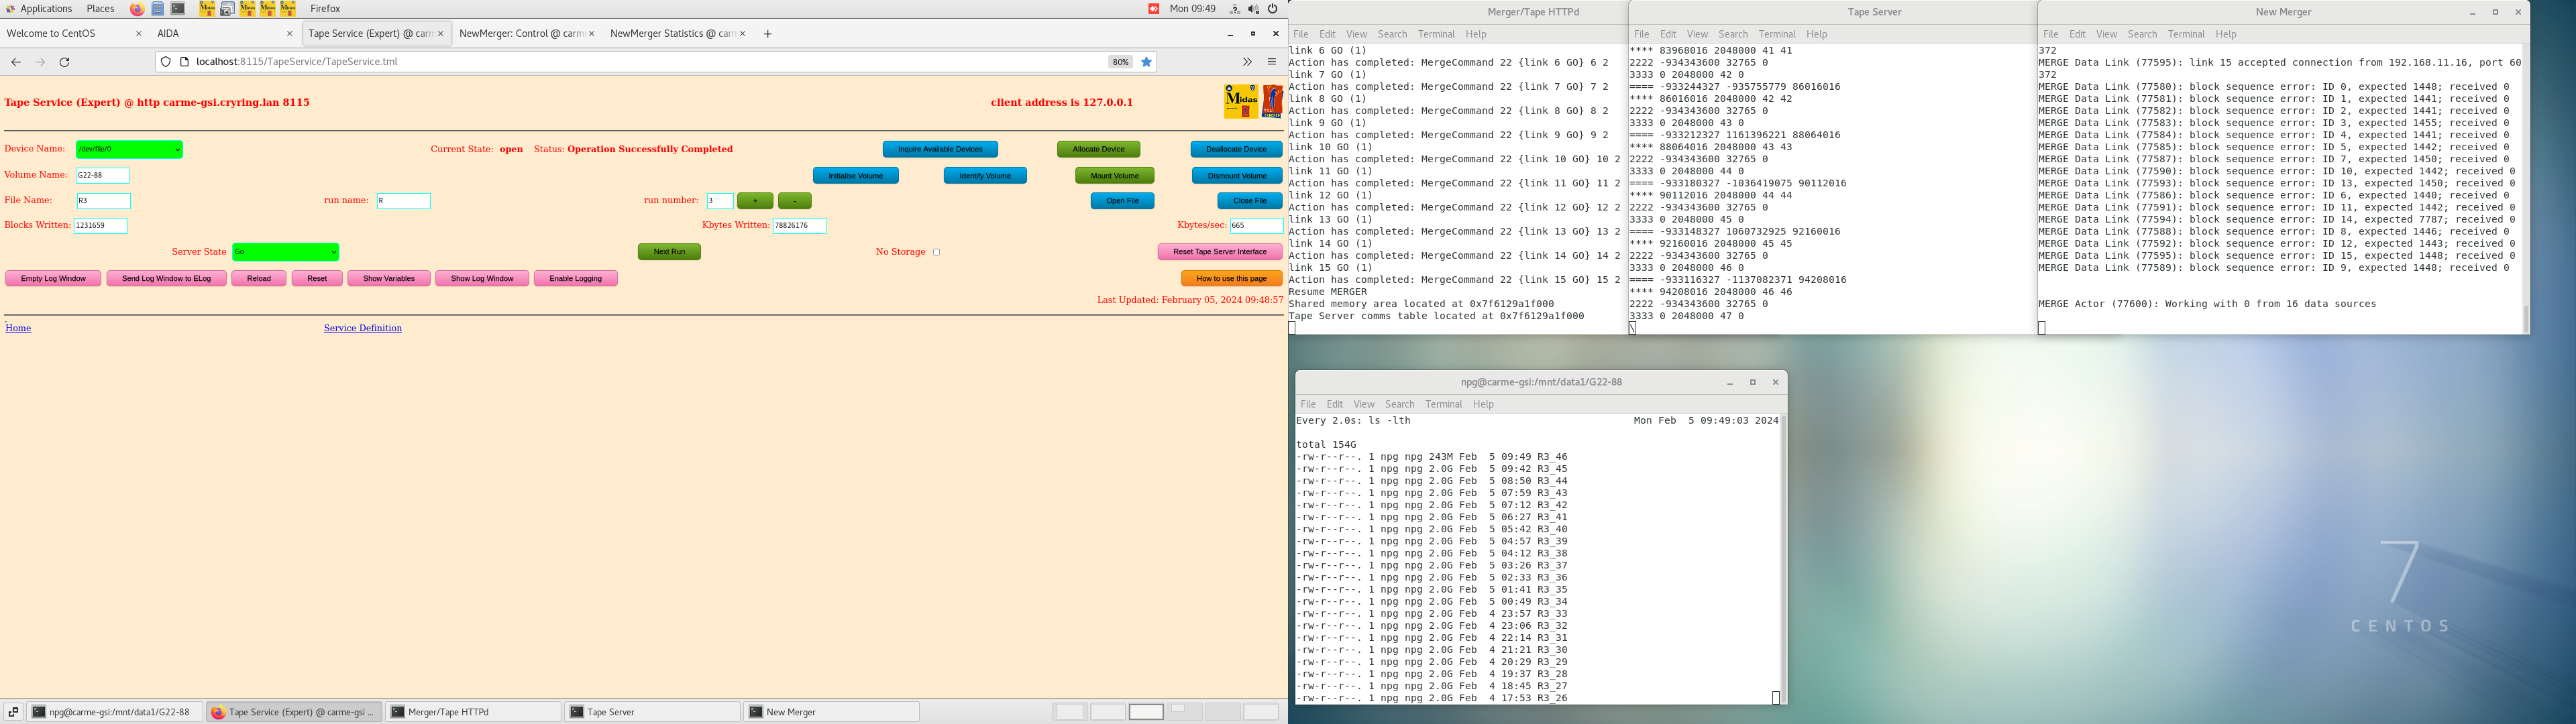Open the Server State dropdown
Image resolution: width=2576 pixels, height=724 pixels.
tap(285, 252)
